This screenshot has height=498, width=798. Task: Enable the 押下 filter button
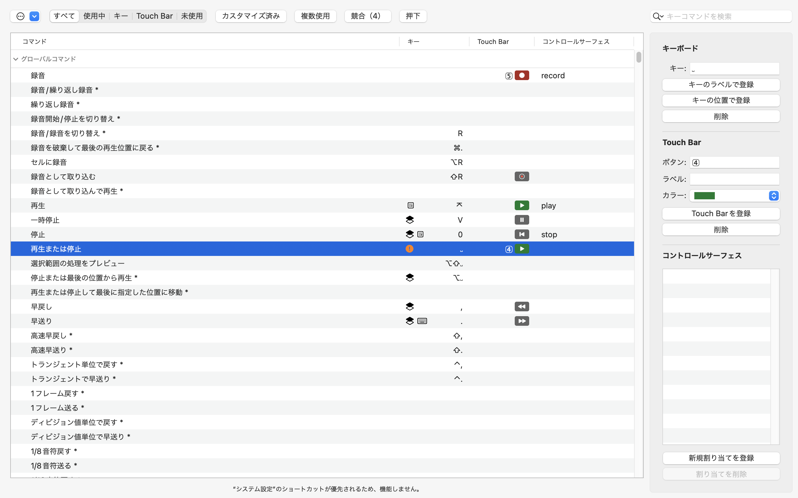click(x=413, y=16)
